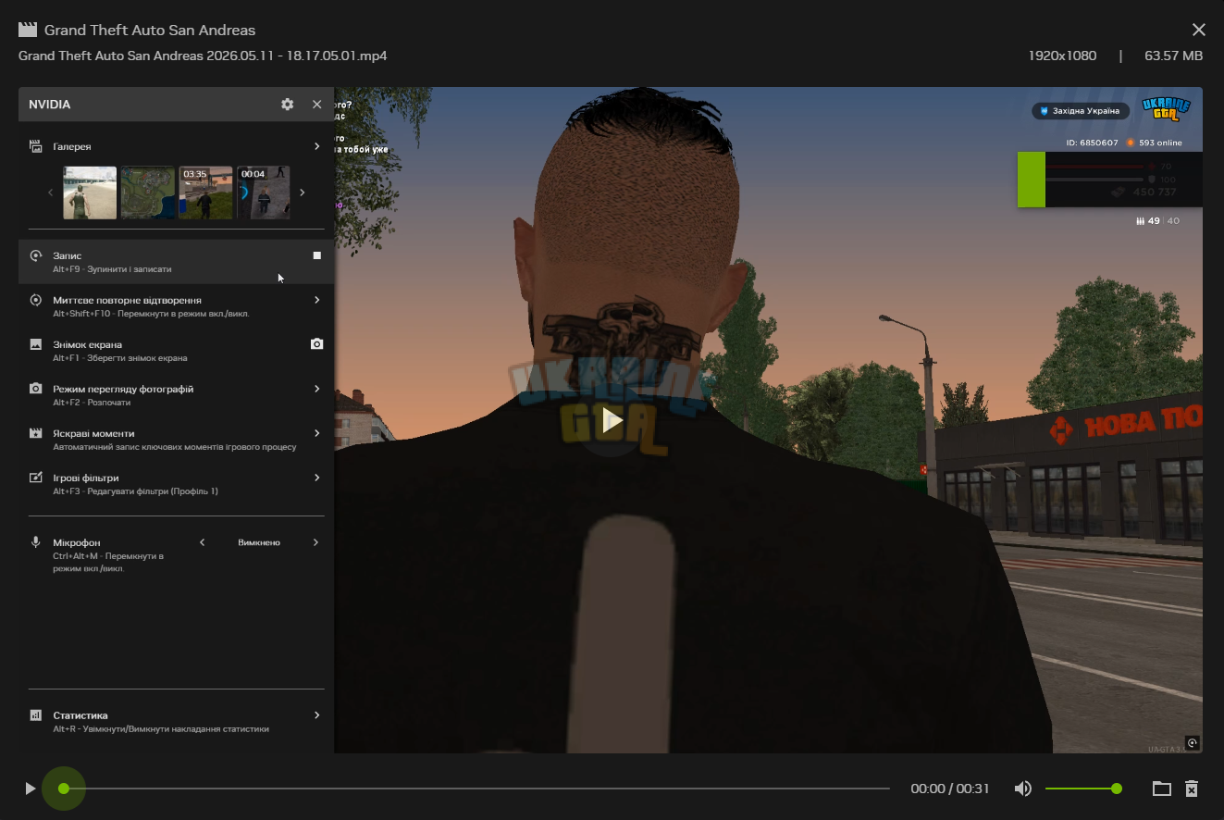Click the 593 online counter
The image size is (1224, 820).
1154,143
